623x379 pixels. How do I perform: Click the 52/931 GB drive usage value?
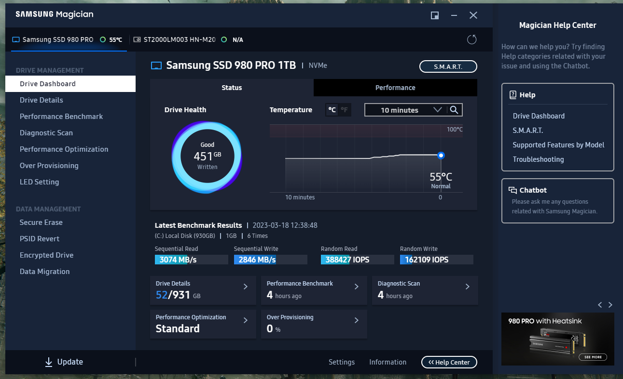click(178, 295)
